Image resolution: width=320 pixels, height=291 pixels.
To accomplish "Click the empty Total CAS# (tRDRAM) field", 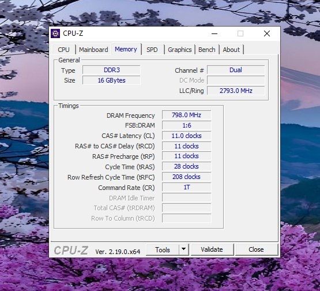I will [187, 208].
